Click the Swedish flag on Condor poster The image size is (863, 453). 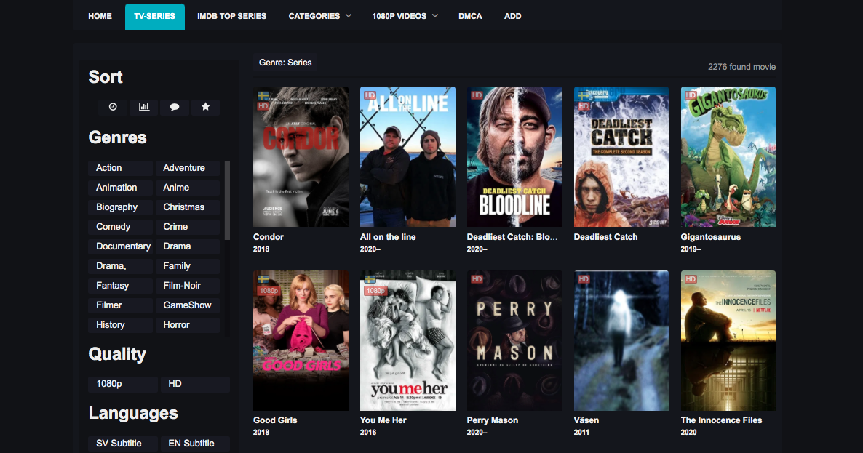click(263, 96)
